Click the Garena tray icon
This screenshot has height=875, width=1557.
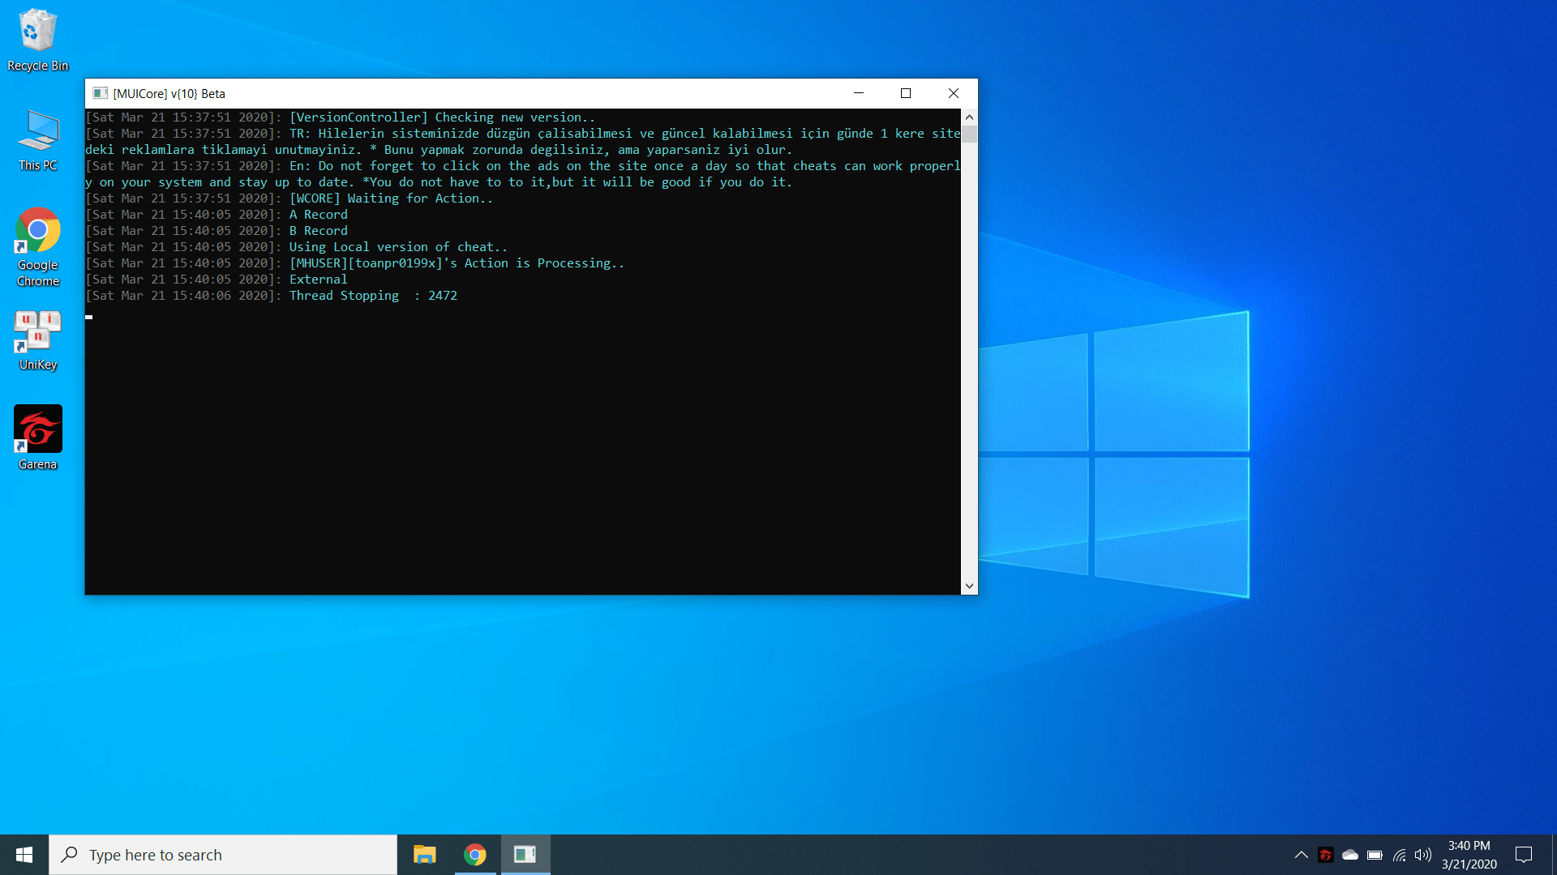click(x=1326, y=855)
